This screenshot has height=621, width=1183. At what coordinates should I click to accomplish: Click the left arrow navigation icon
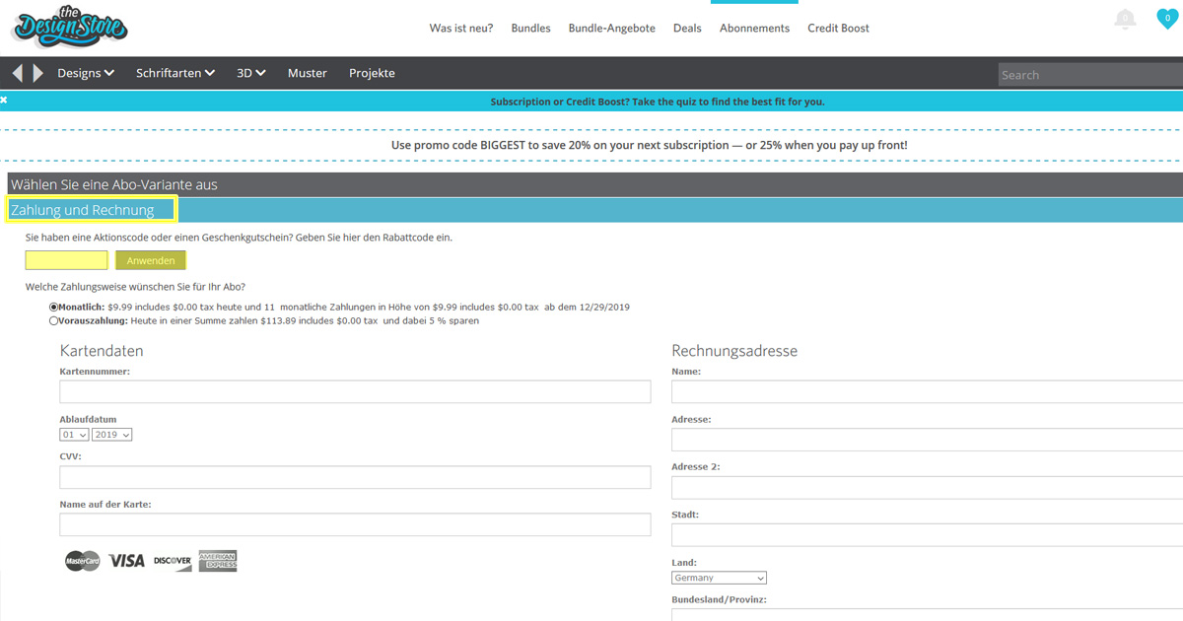pyautogui.click(x=17, y=73)
